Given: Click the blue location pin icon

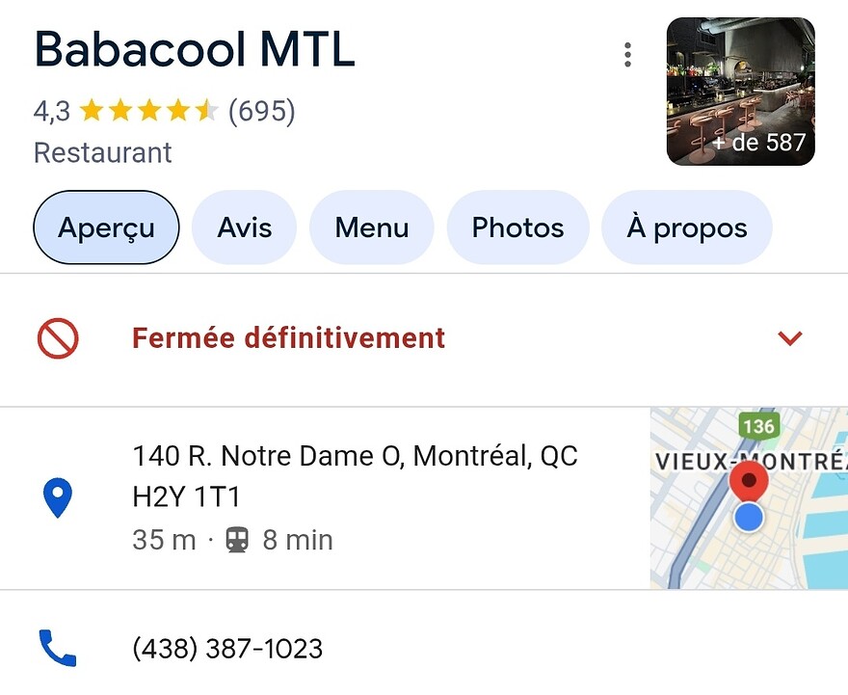Looking at the screenshot, I should point(58,498).
